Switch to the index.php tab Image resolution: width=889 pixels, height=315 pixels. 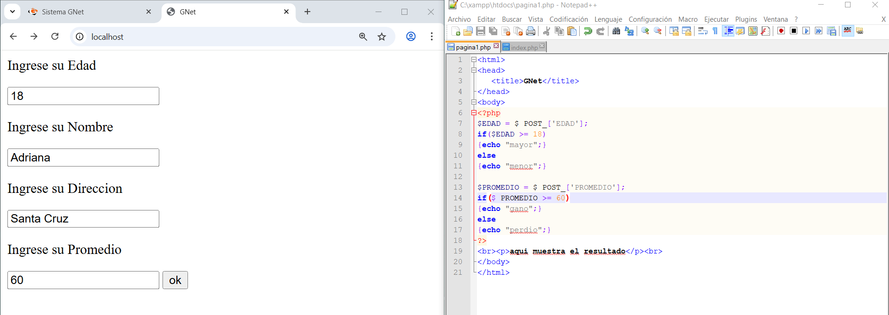[524, 47]
